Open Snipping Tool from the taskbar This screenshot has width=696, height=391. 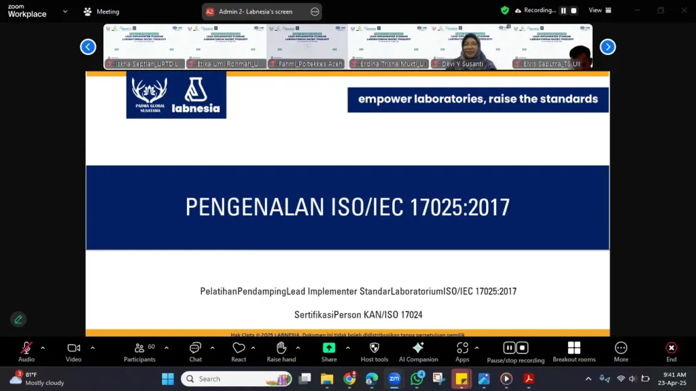tap(439, 379)
